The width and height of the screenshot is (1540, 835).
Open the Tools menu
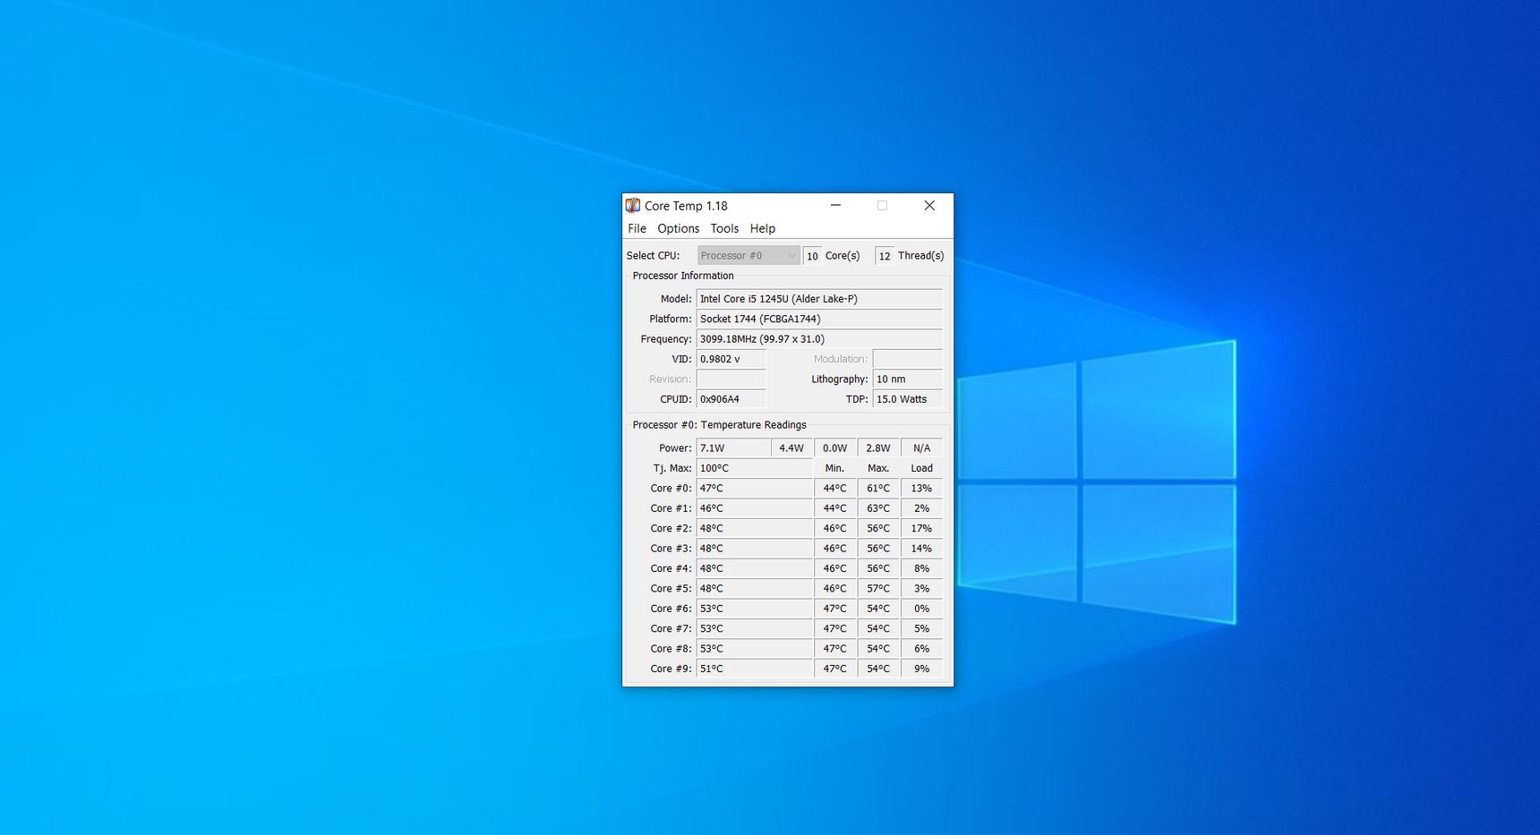click(x=724, y=229)
